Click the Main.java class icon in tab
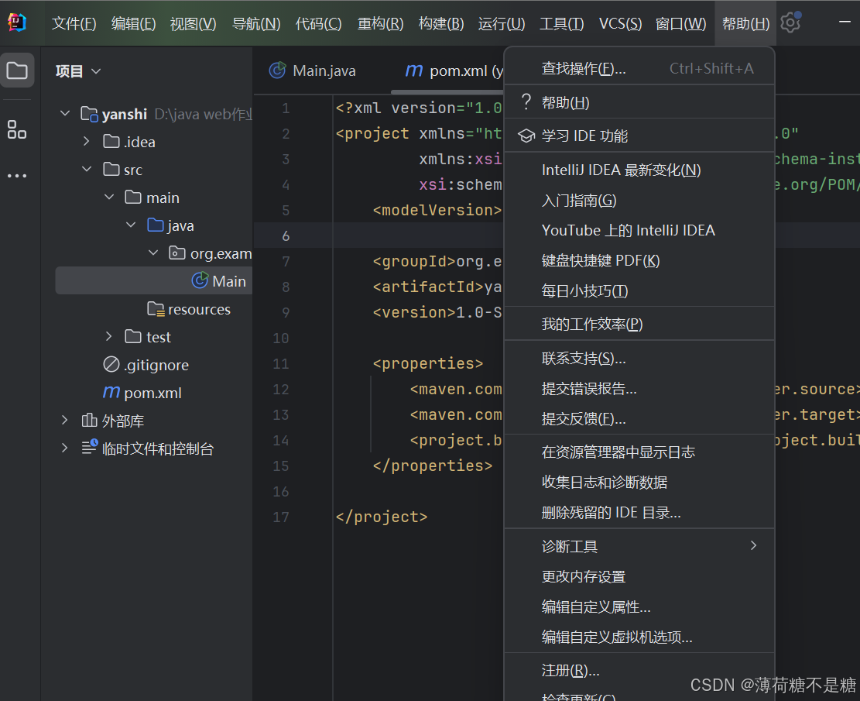The image size is (860, 701). tap(278, 70)
